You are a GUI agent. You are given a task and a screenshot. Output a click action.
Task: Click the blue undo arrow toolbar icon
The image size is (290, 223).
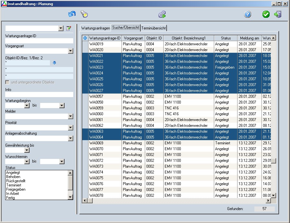click(72, 14)
